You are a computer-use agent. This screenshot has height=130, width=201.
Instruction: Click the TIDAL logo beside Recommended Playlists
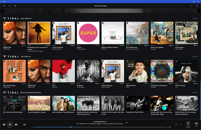click(11, 93)
